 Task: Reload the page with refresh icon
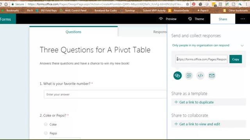point(1,4)
